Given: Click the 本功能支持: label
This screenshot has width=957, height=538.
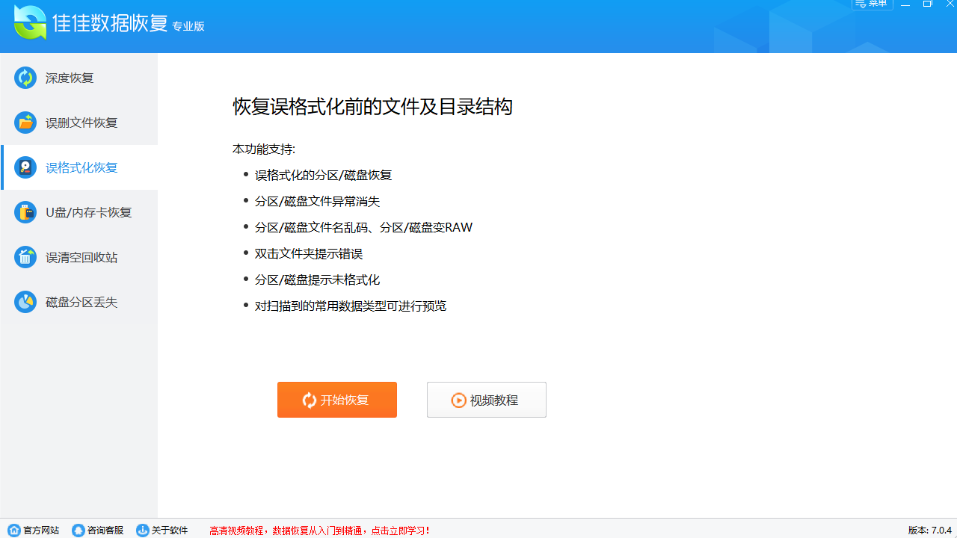Looking at the screenshot, I should point(264,149).
